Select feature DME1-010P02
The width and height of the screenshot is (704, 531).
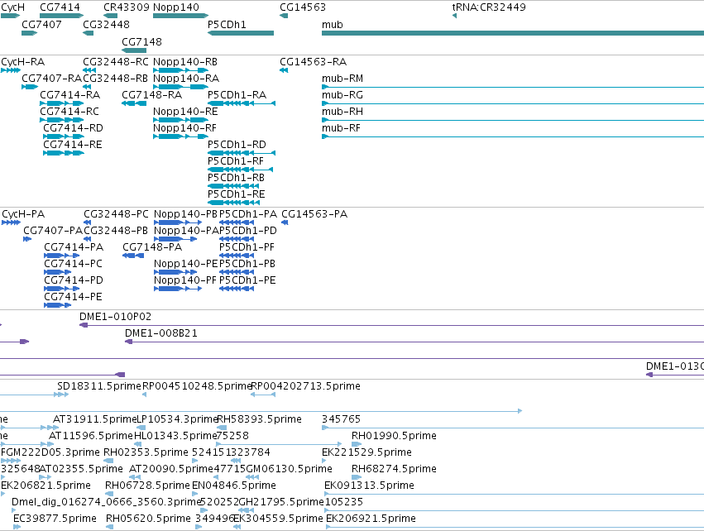tap(115, 317)
